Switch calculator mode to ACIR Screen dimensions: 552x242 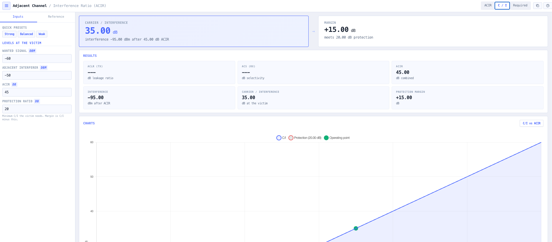point(488,6)
